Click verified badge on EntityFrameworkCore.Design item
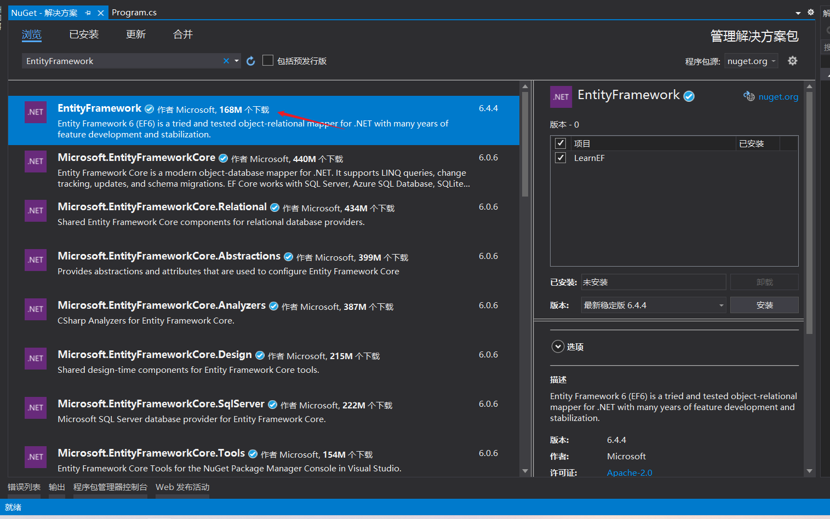 (260, 355)
